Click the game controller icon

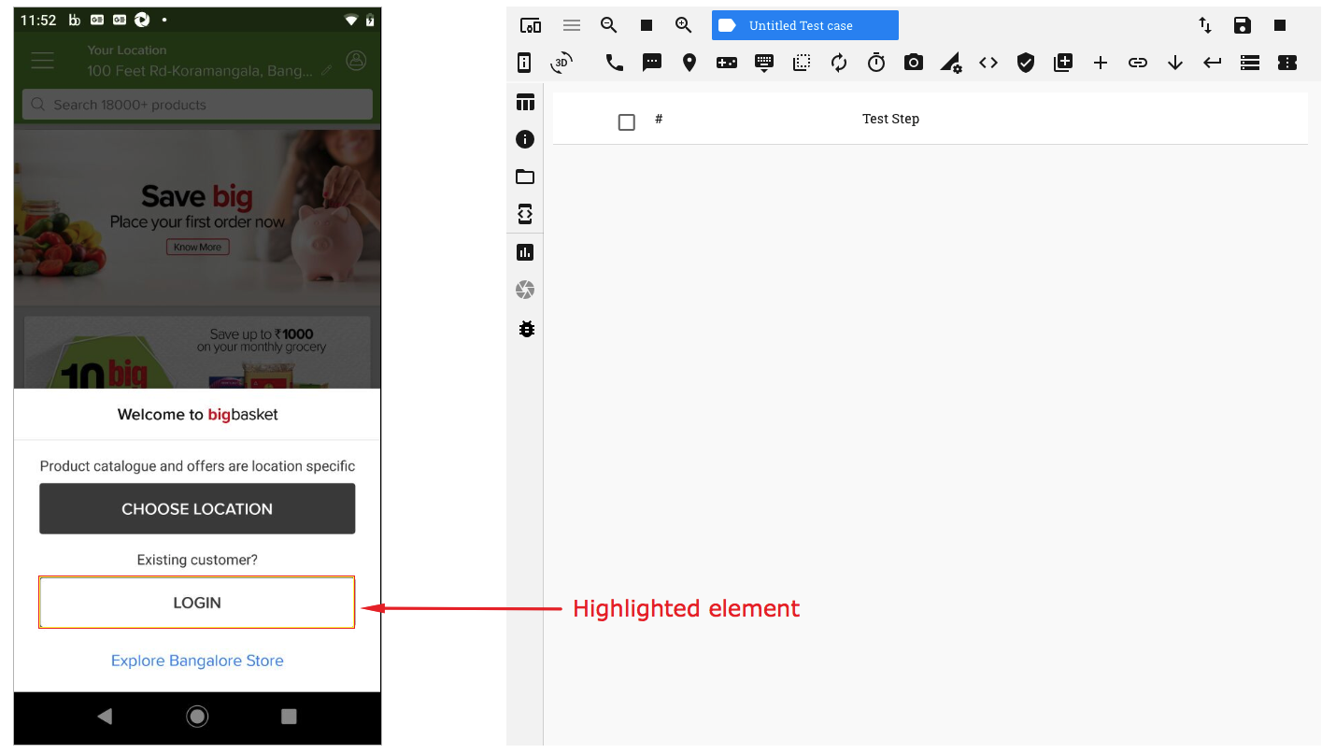point(727,63)
